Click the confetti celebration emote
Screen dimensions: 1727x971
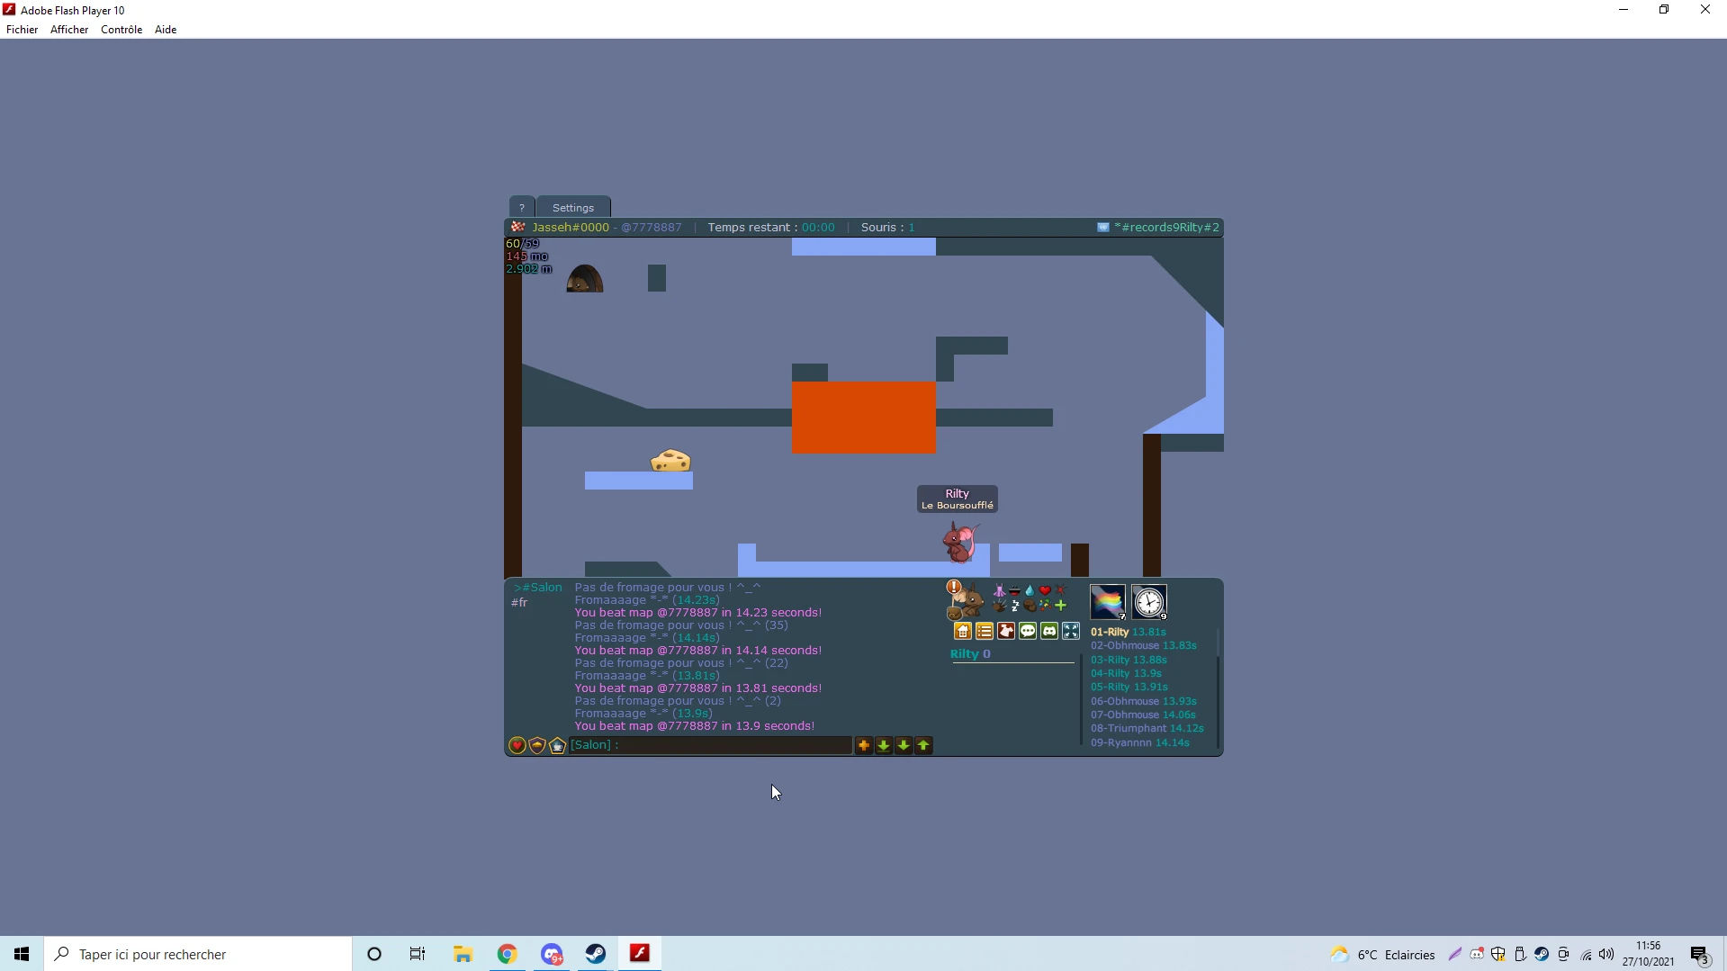click(x=1045, y=606)
